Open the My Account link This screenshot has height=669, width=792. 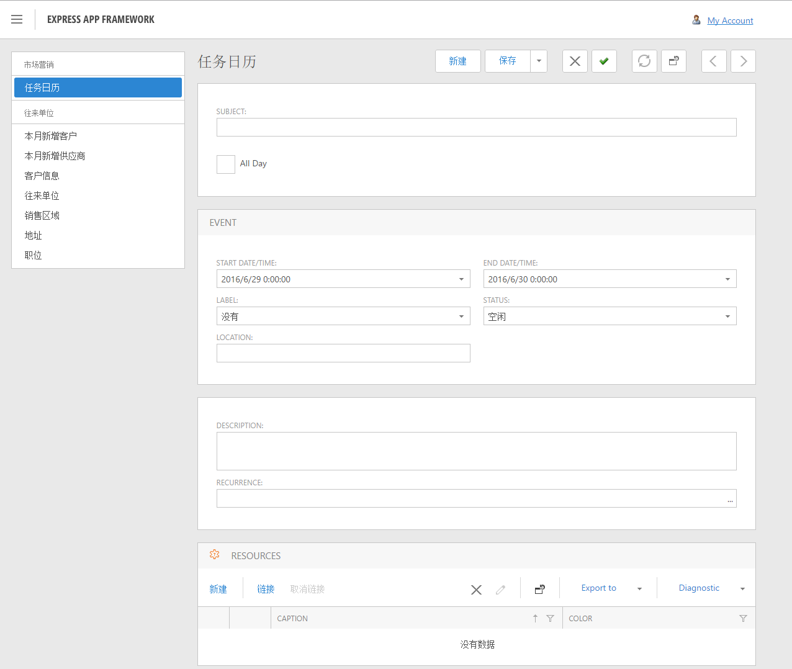[x=730, y=20]
